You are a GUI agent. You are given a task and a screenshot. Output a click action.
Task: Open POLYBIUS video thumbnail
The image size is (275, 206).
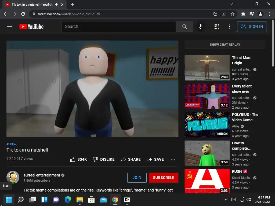point(207,125)
